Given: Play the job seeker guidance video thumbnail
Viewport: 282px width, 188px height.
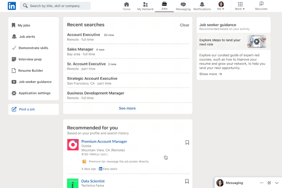Looking at the screenshot, I should click(x=257, y=41).
